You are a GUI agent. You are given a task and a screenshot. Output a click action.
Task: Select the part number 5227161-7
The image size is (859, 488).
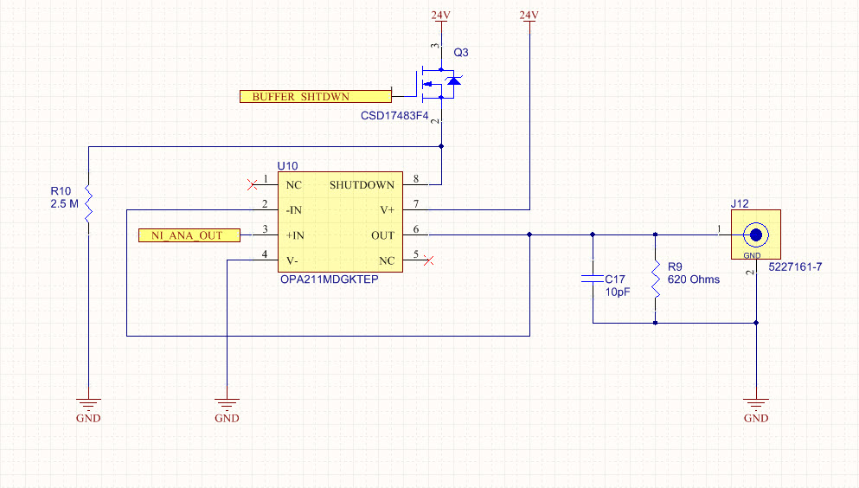tap(796, 266)
